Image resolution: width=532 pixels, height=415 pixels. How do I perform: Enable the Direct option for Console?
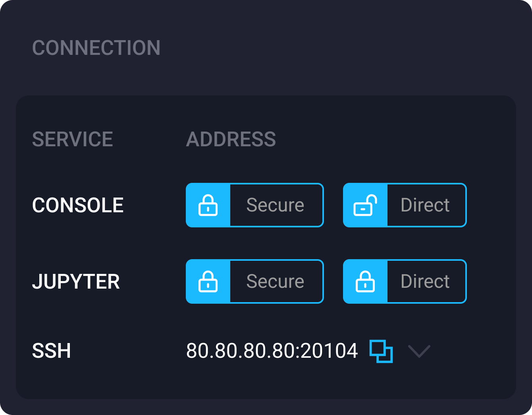[x=405, y=205]
